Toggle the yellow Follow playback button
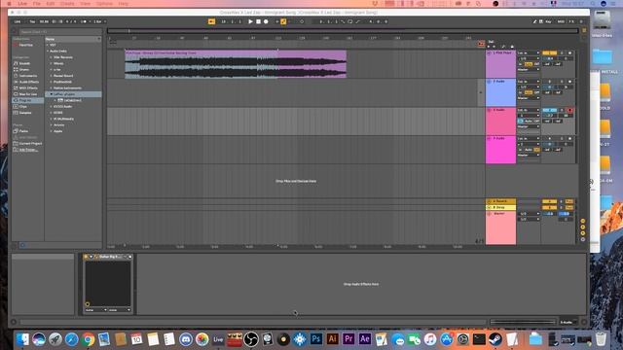This screenshot has width=623, height=350. pos(212,21)
